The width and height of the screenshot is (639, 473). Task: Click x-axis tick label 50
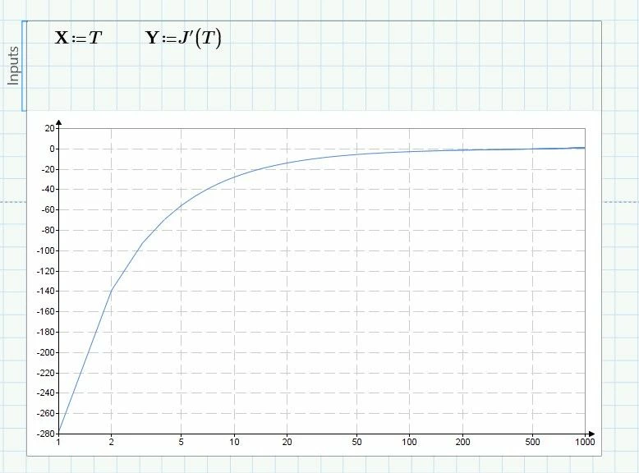pyautogui.click(x=356, y=442)
